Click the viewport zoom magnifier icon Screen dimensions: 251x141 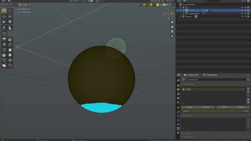coord(172,22)
